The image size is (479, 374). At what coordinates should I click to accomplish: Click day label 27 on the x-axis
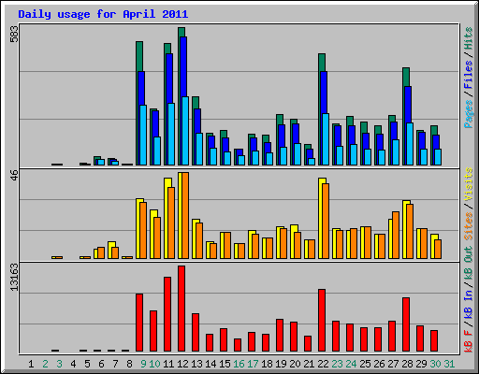[x=393, y=364]
